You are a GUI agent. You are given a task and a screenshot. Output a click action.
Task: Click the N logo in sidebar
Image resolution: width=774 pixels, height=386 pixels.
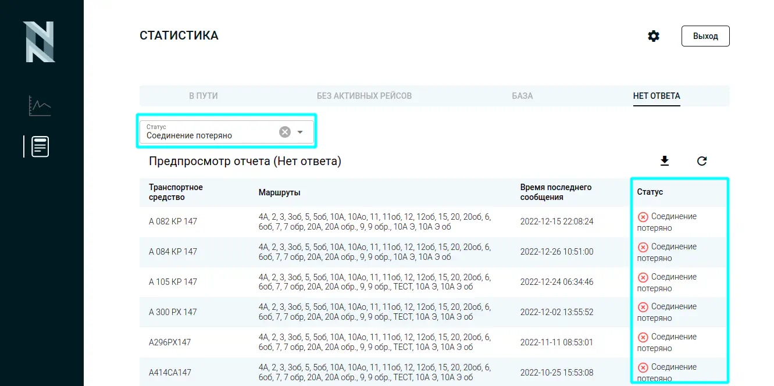40,42
